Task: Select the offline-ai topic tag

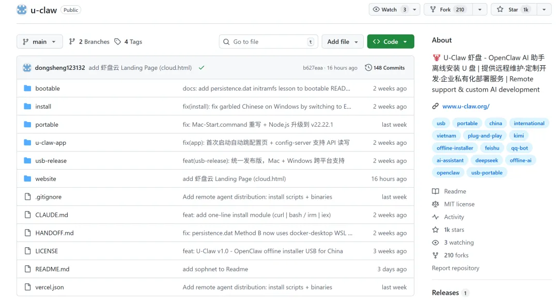Action: click(x=520, y=160)
